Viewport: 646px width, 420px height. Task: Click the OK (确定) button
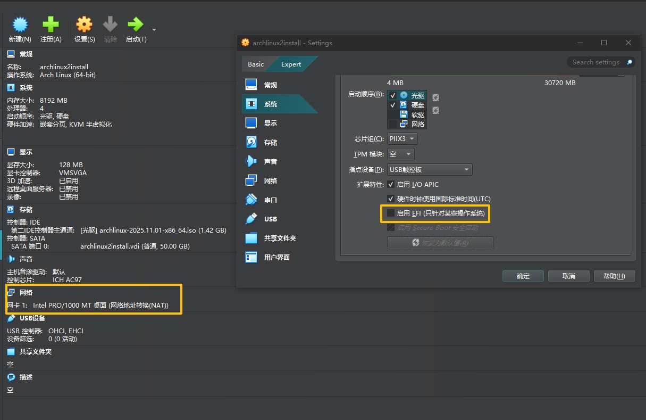tap(523, 276)
